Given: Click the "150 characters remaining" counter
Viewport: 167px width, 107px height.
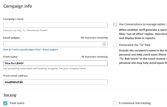Looking at the screenshot, I should (94, 38).
